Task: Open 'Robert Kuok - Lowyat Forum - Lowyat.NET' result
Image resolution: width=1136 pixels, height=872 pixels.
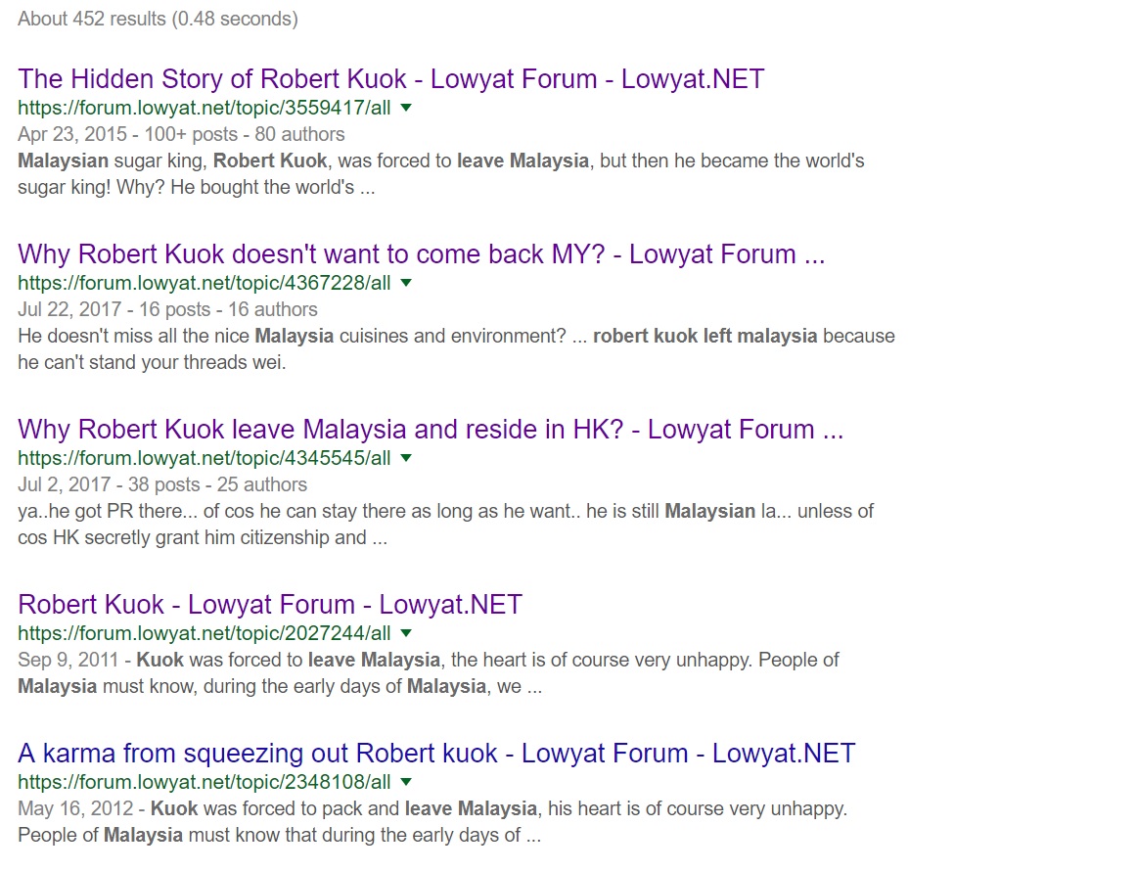Action: coord(270,605)
